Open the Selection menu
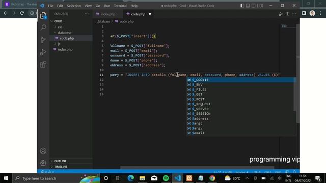326x183 pixels. [x=74, y=6]
